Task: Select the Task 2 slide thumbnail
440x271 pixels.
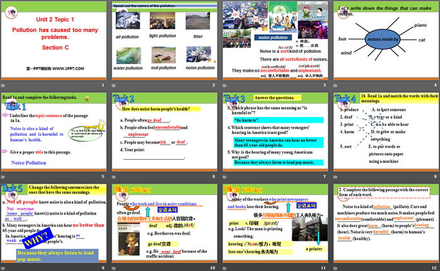Action: click(165, 132)
